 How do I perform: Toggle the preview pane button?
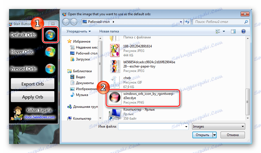point(233,31)
